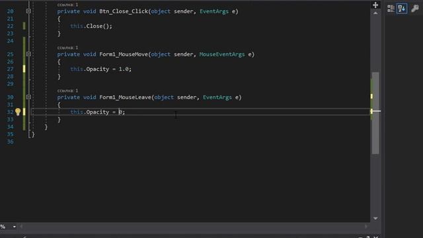Click line number 36 in the margin
This screenshot has width=423, height=238.
(11, 141)
